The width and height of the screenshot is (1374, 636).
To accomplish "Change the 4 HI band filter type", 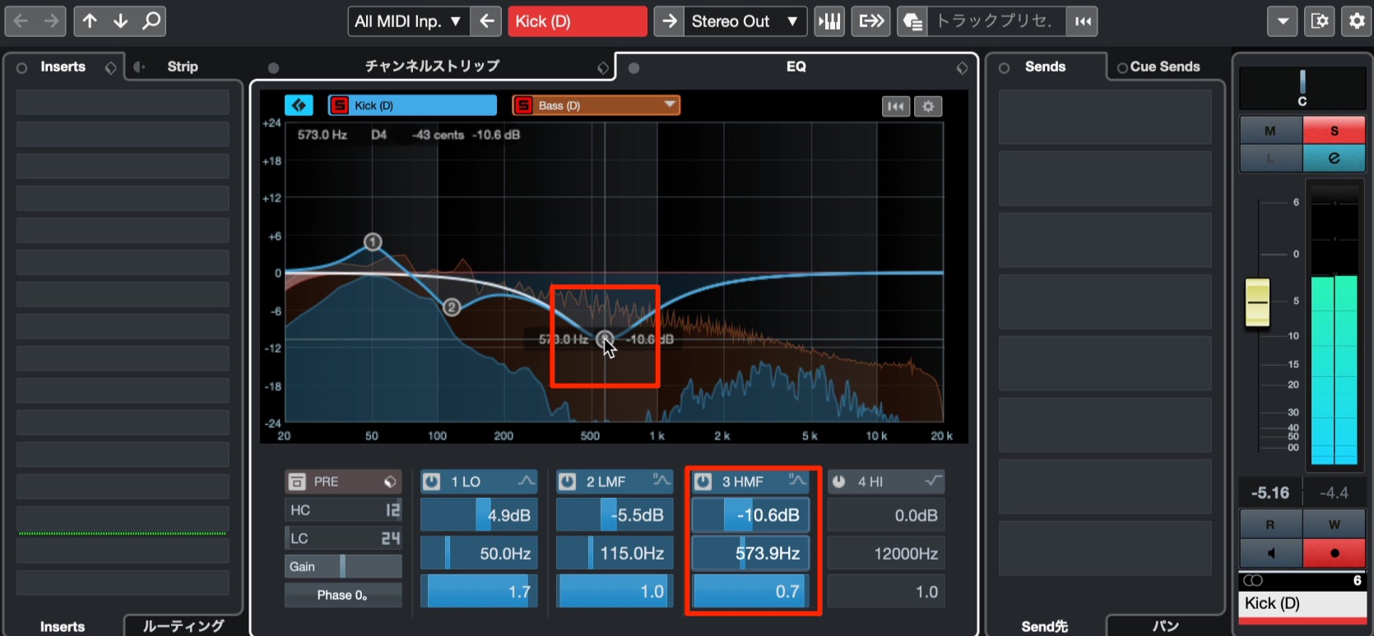I will point(933,481).
